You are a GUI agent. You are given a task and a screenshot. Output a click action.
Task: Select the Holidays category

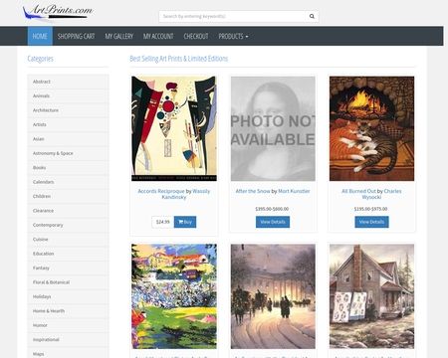tap(68, 296)
